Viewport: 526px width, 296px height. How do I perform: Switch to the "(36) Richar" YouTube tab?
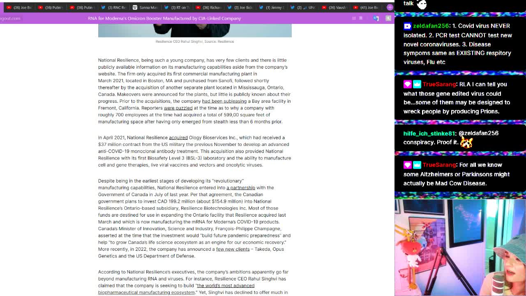(x=209, y=7)
